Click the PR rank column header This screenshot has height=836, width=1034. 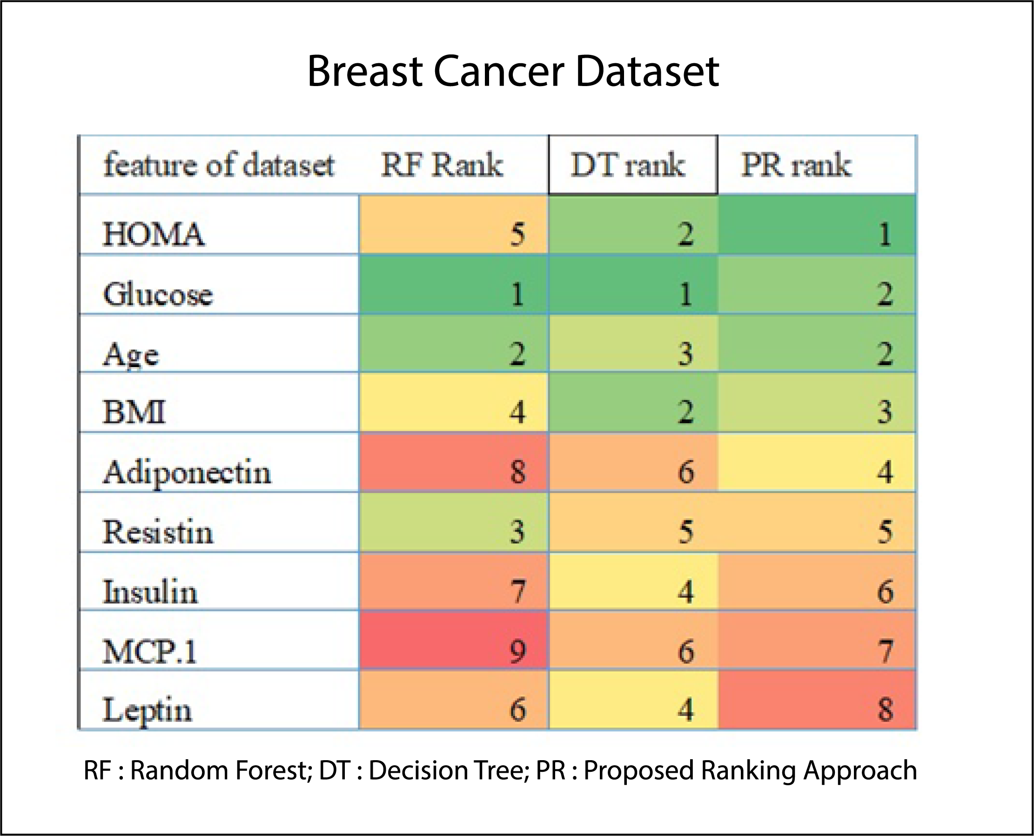click(796, 165)
